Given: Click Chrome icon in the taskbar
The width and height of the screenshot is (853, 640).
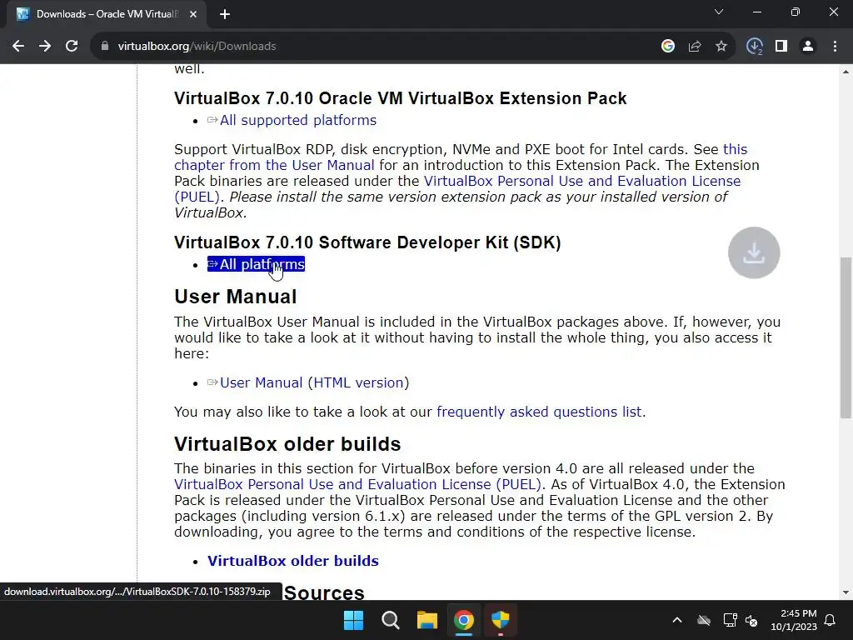Looking at the screenshot, I should 463,620.
